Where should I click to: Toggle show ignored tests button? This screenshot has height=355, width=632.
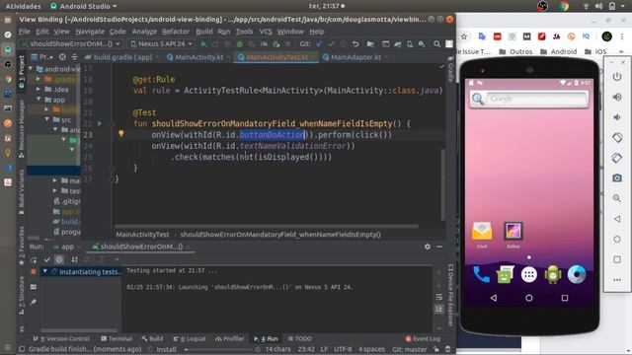59,259
